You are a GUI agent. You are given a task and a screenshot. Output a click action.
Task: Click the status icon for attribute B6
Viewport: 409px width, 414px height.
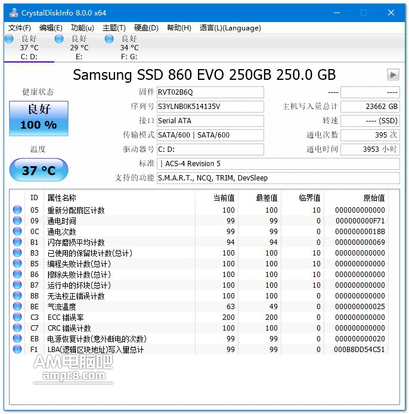point(17,274)
